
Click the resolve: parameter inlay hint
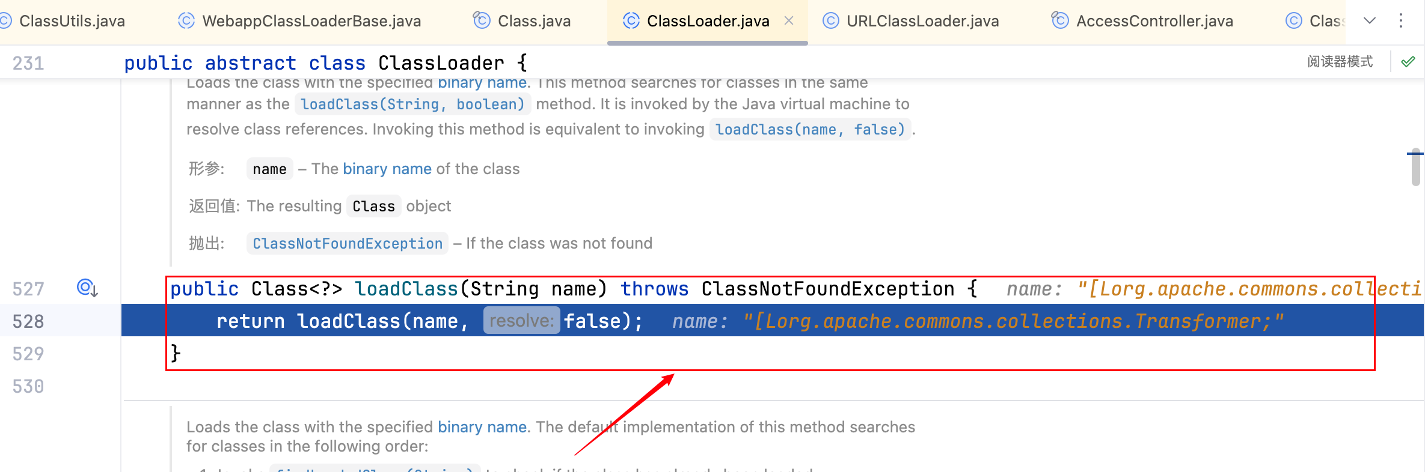click(521, 321)
